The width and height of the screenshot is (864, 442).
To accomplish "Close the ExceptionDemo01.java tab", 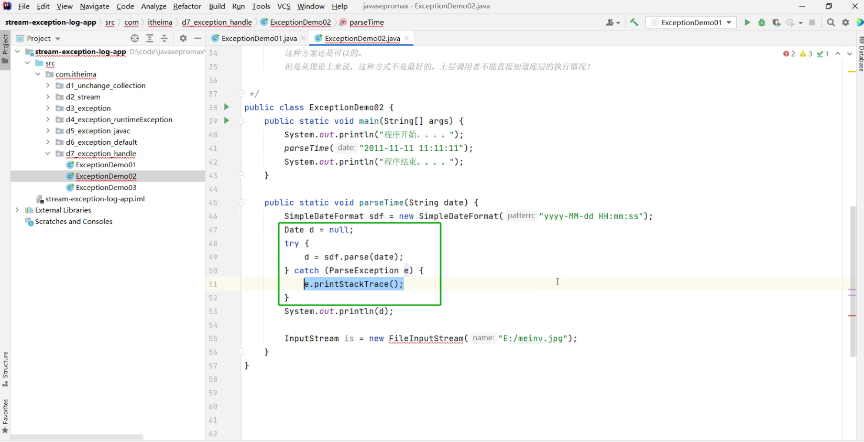I will [x=303, y=38].
